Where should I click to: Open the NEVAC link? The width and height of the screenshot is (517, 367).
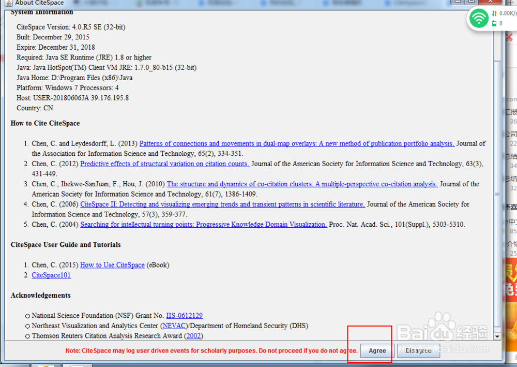(x=174, y=326)
